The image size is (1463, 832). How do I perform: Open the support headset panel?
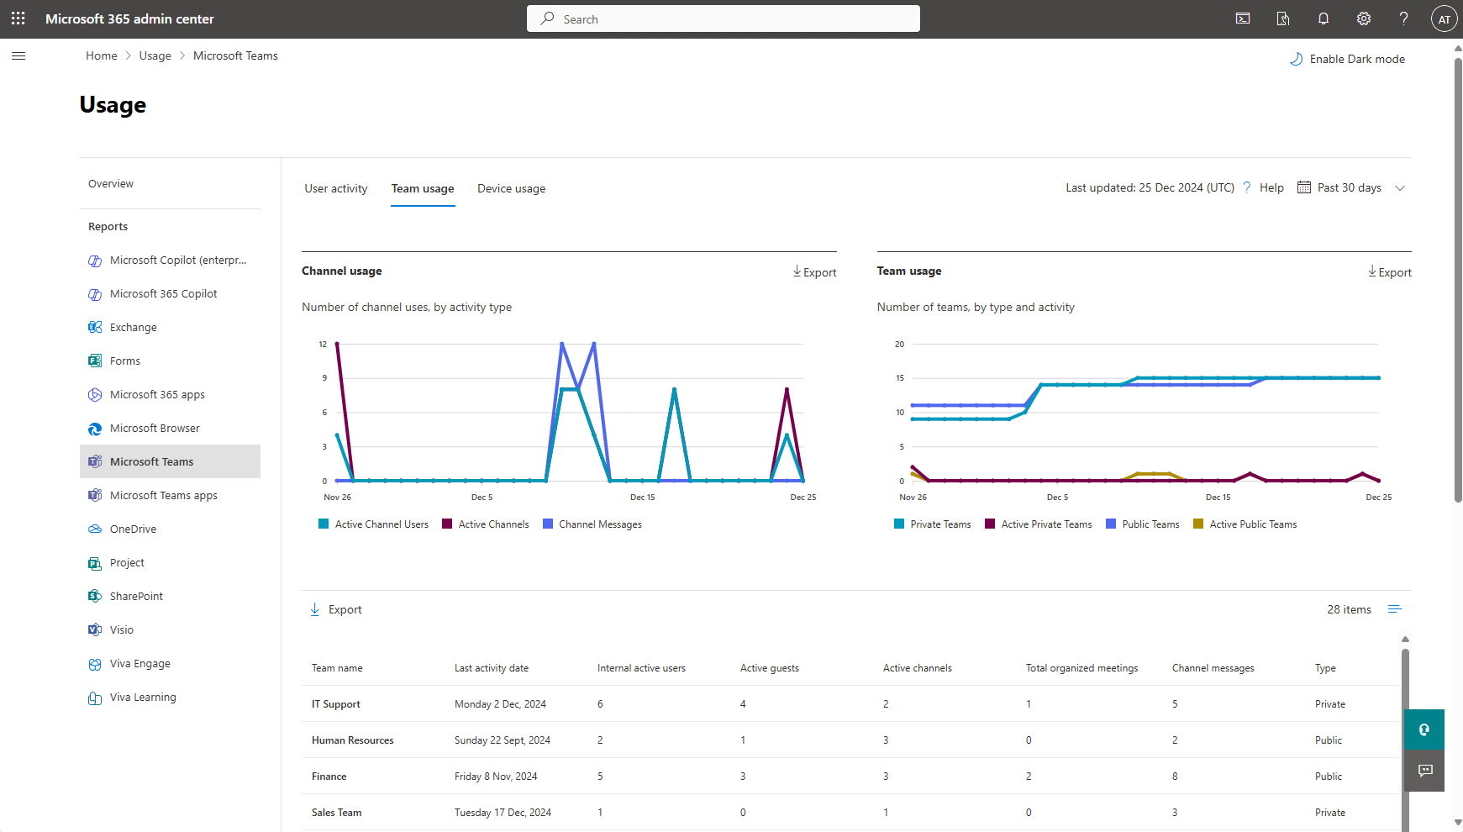coord(1424,729)
